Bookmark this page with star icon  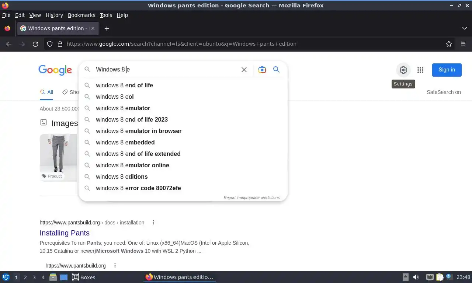point(448,44)
